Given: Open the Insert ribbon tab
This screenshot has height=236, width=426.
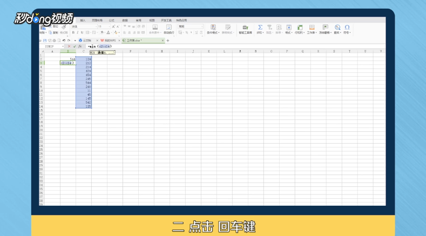Looking at the screenshot, I should [83, 20].
